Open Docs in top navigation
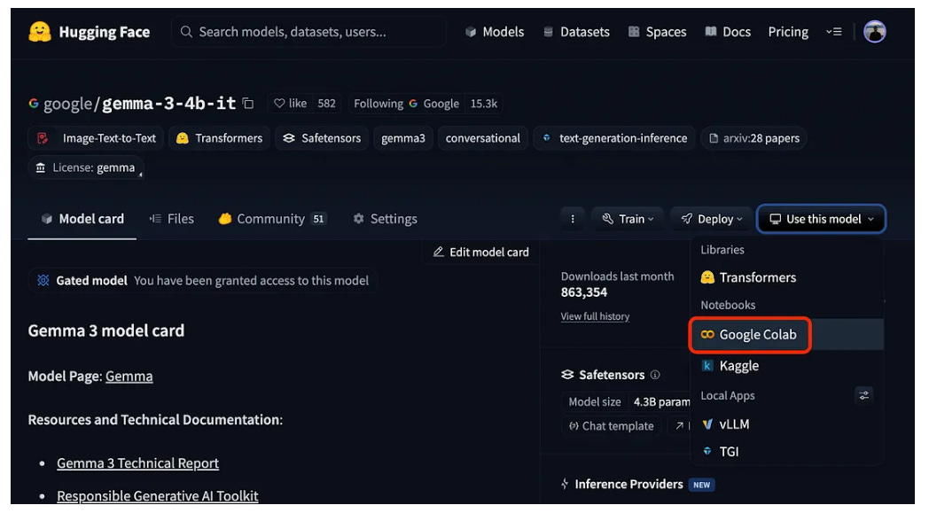 point(728,32)
